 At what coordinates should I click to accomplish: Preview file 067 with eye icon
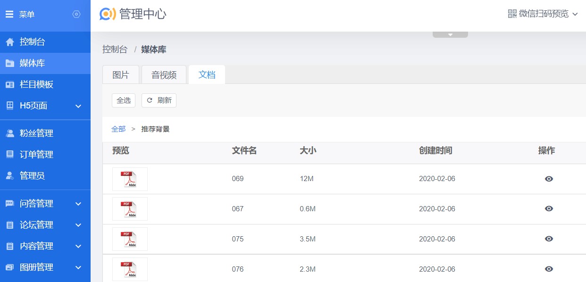coord(549,208)
